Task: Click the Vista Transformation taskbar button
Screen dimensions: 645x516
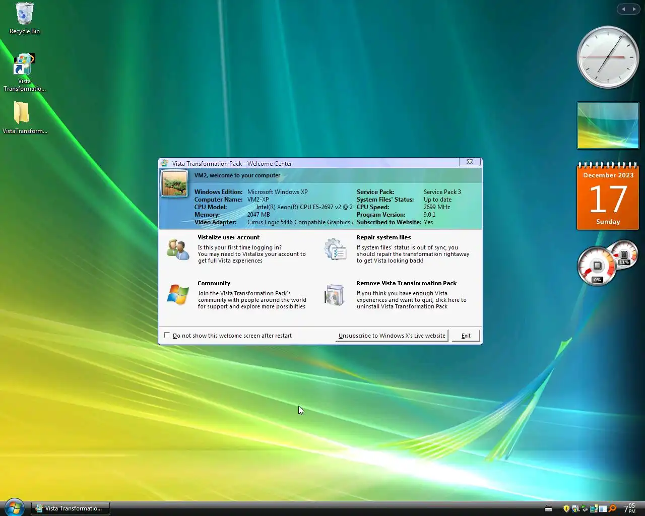Action: (x=71, y=508)
